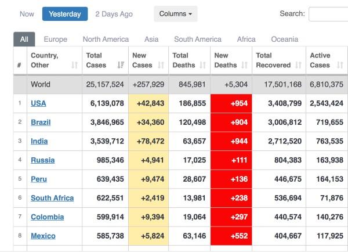The image size is (348, 252).
Task: Sort table by New Cases arrows
Action: pyautogui.click(x=161, y=66)
